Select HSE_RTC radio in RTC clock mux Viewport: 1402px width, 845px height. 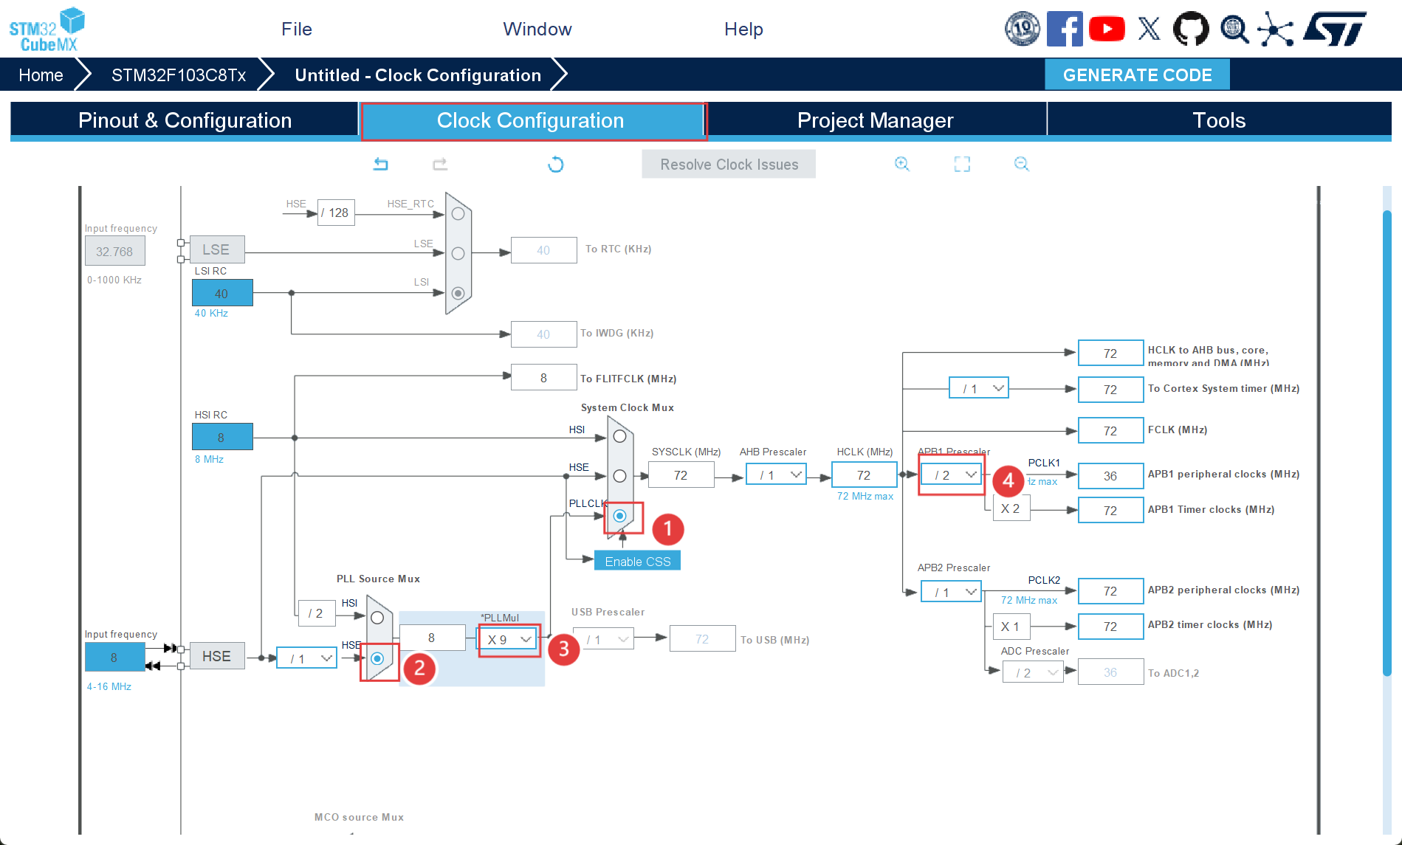[x=458, y=213]
